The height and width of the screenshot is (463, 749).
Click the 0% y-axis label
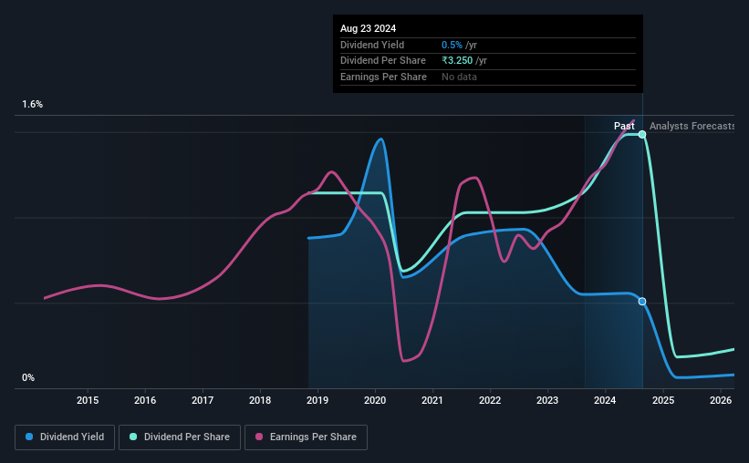28,378
